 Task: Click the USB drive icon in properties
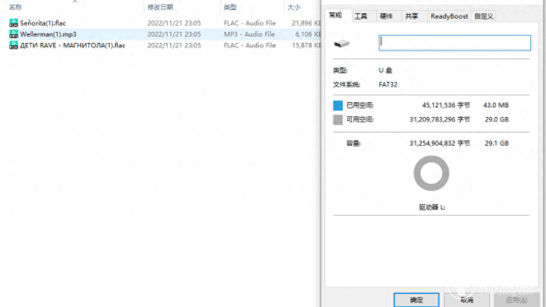pyautogui.click(x=342, y=44)
